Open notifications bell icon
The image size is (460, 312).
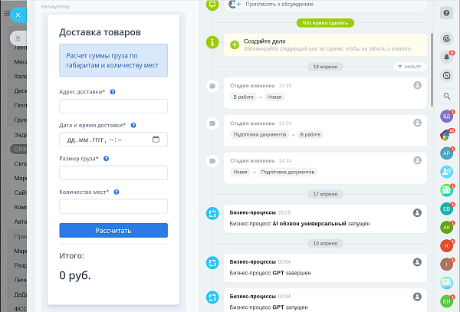tap(446, 57)
